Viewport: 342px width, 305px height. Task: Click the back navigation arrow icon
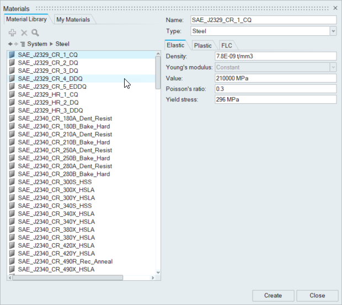(x=10, y=44)
